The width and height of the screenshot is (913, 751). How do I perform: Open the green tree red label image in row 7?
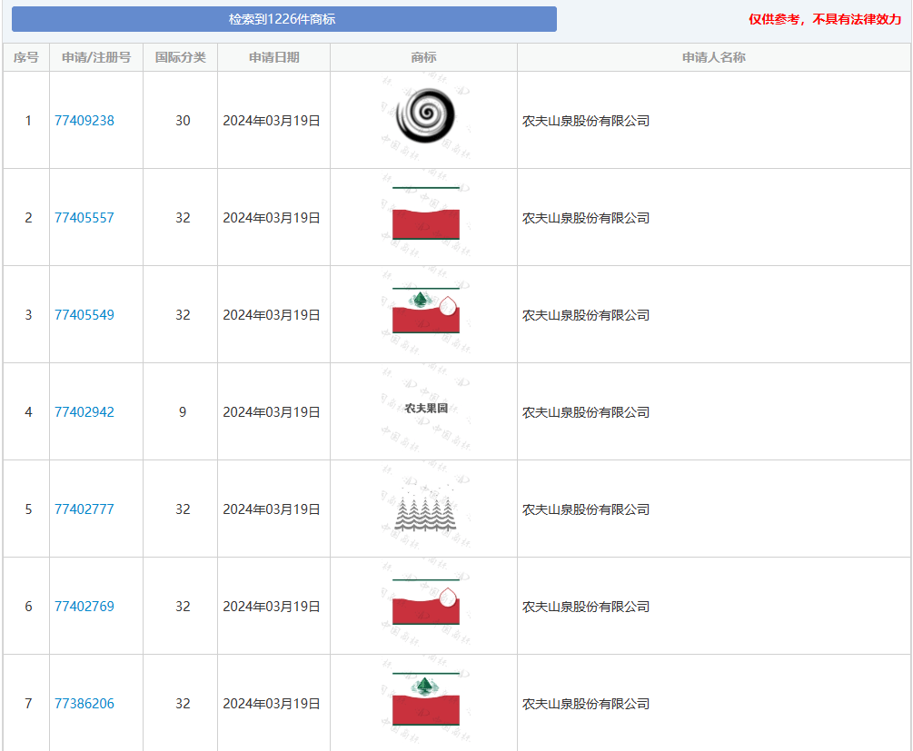click(x=425, y=701)
